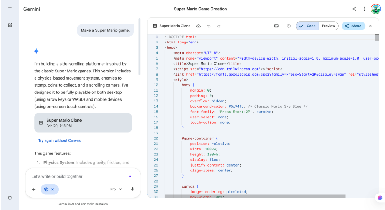385x210 pixels.
Task: Focus the Let's write or build together input
Action: [78, 176]
